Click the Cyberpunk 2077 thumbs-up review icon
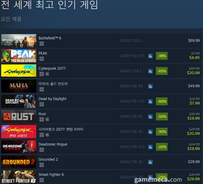 [x=150, y=71]
